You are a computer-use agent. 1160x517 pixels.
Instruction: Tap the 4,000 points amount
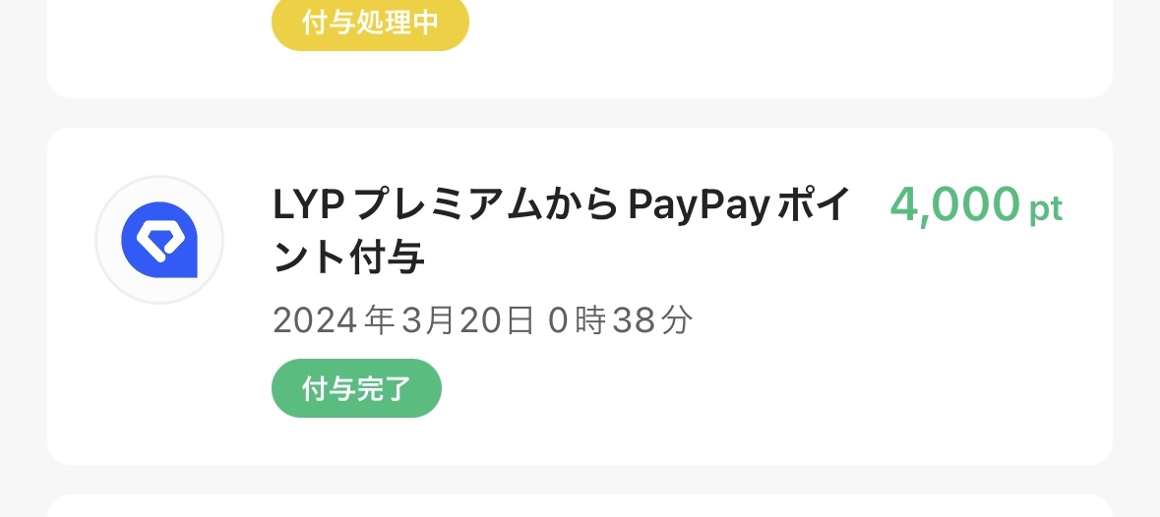coord(954,204)
